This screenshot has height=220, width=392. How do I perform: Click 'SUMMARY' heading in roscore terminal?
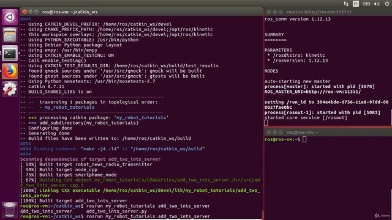tap(274, 35)
